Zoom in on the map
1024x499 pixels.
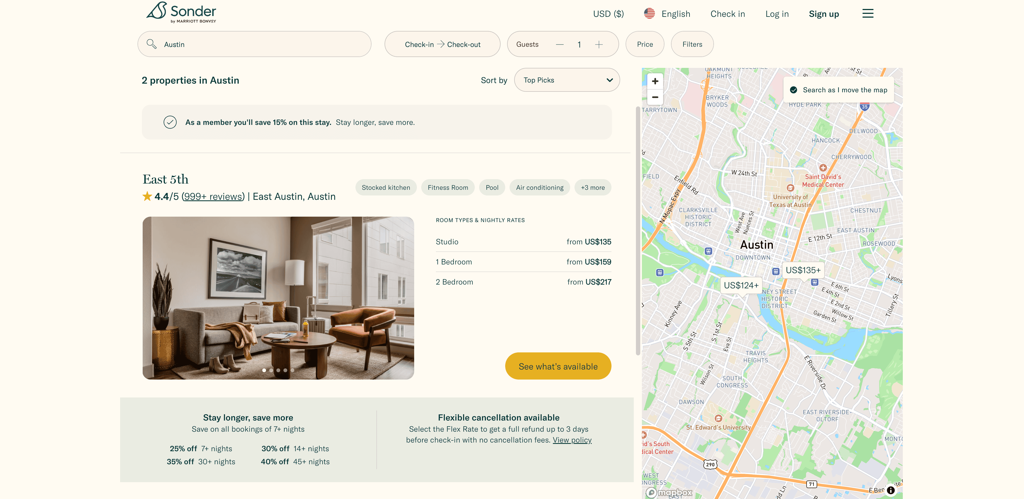[655, 81]
